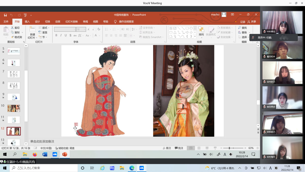Switch to the 幻灯片放映 Slide Show tab
Screen dimensions: 305x172
(x=71, y=22)
